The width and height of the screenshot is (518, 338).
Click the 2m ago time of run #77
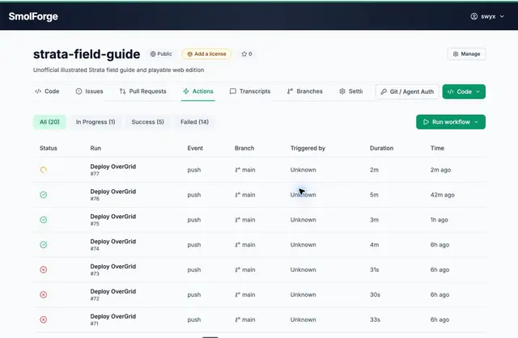(440, 170)
